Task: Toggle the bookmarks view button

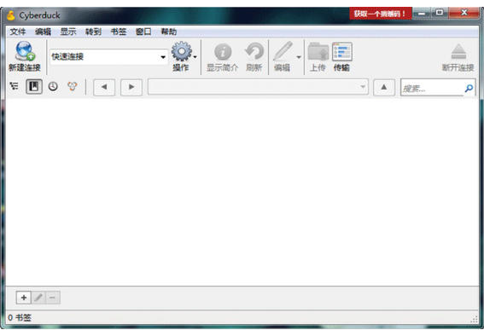Action: pyautogui.click(x=34, y=87)
